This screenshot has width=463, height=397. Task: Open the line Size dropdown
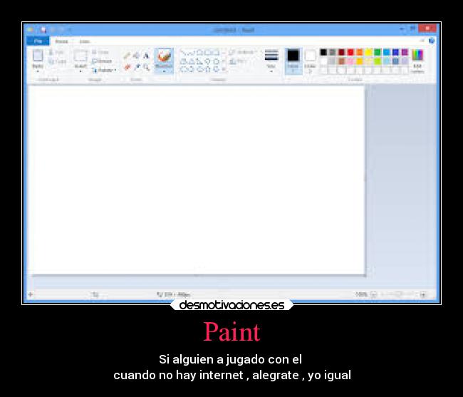click(x=271, y=61)
